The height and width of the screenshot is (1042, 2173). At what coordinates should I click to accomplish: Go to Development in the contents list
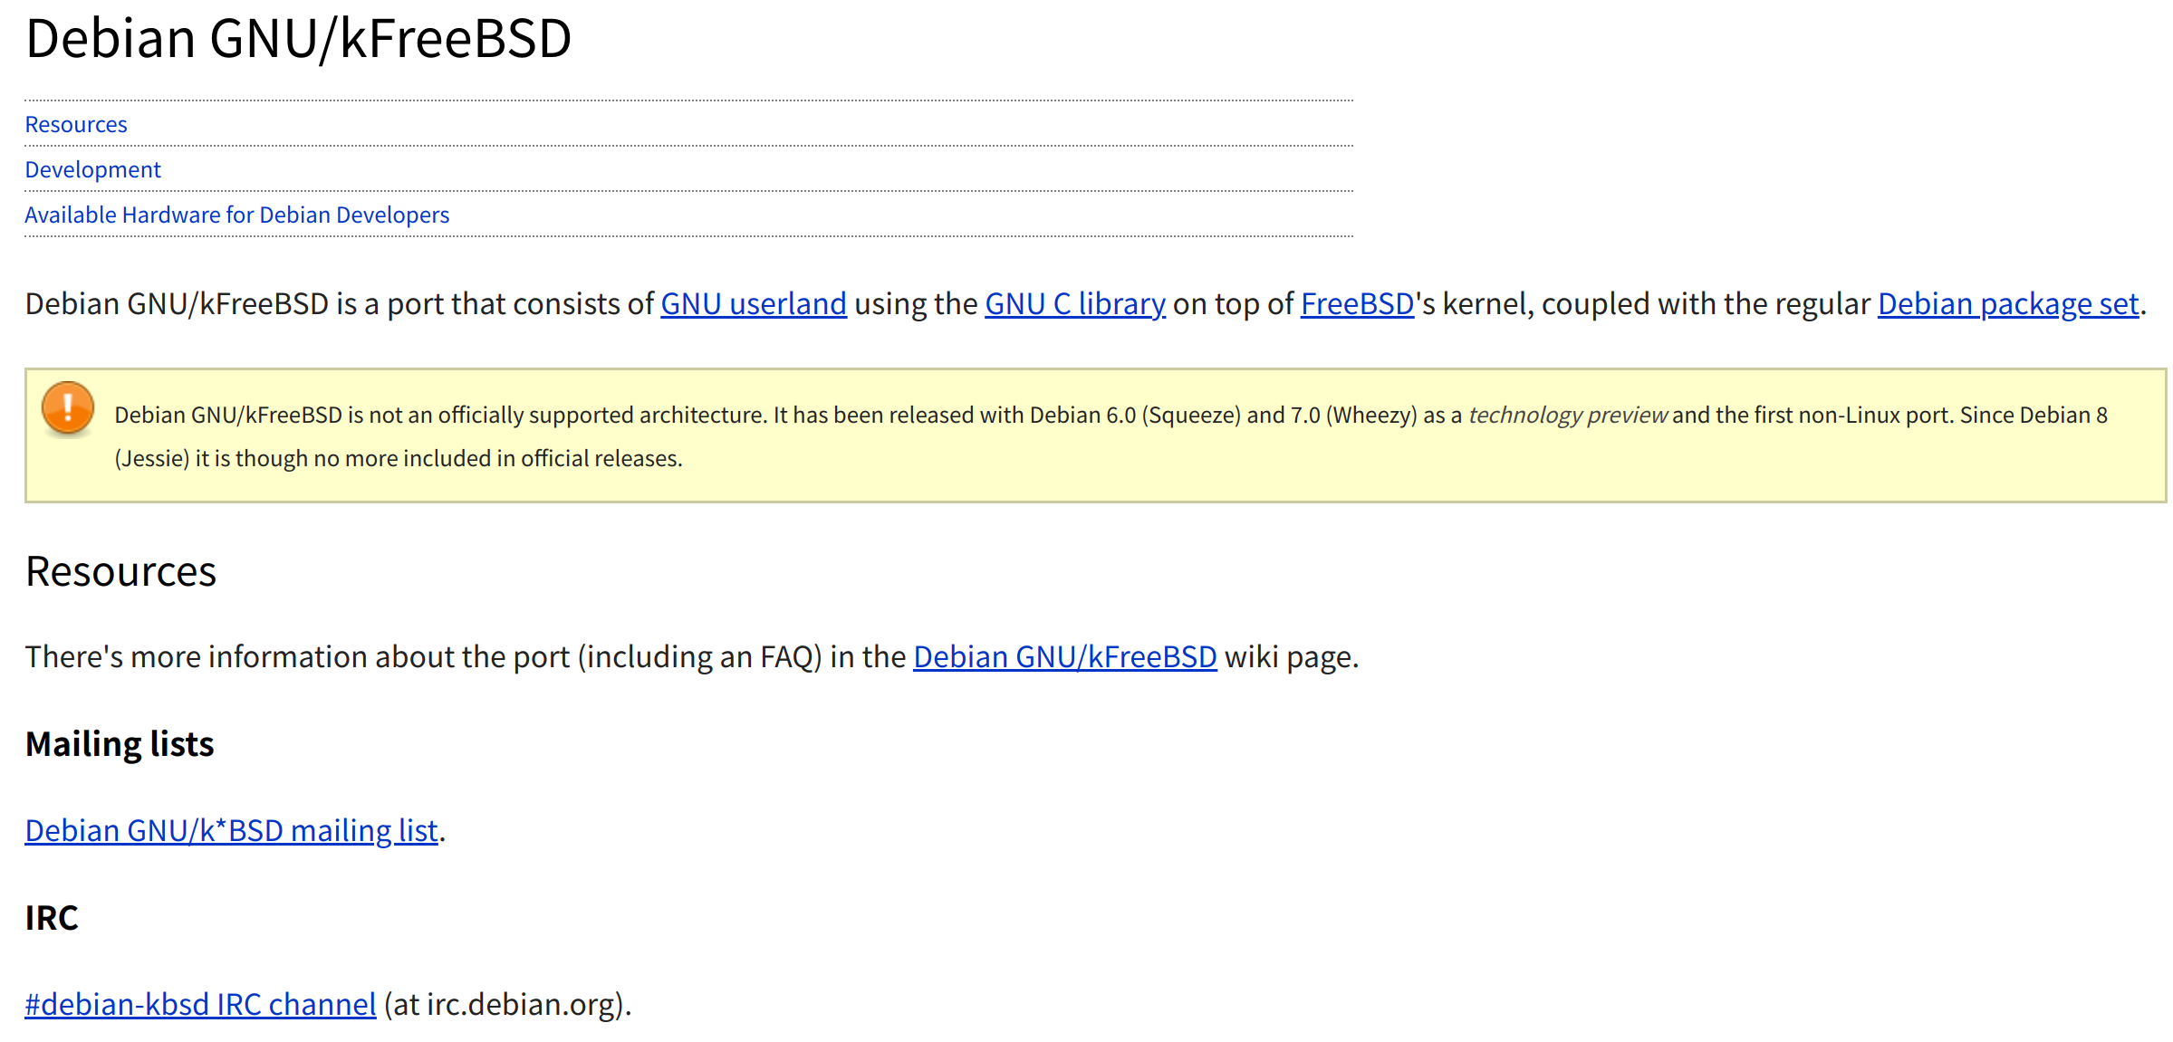pos(92,169)
